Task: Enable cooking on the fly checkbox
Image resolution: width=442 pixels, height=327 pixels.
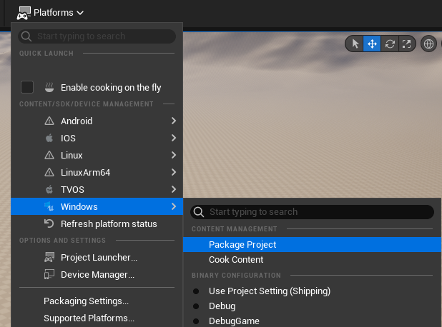Action: (27, 87)
